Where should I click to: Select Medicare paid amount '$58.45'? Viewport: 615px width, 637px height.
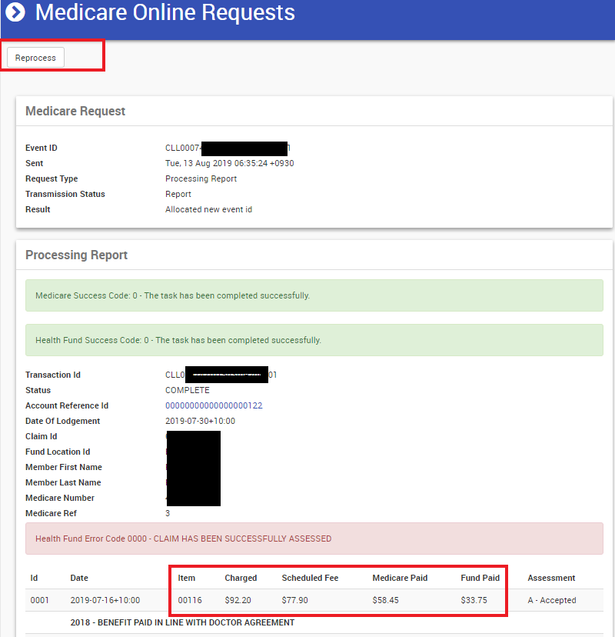(x=386, y=600)
